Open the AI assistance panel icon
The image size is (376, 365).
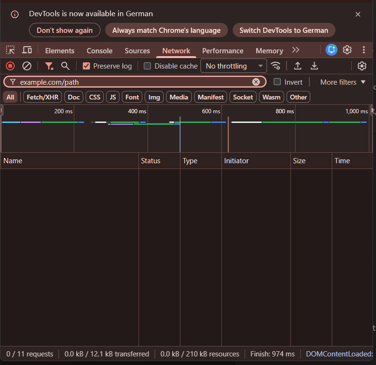click(331, 50)
